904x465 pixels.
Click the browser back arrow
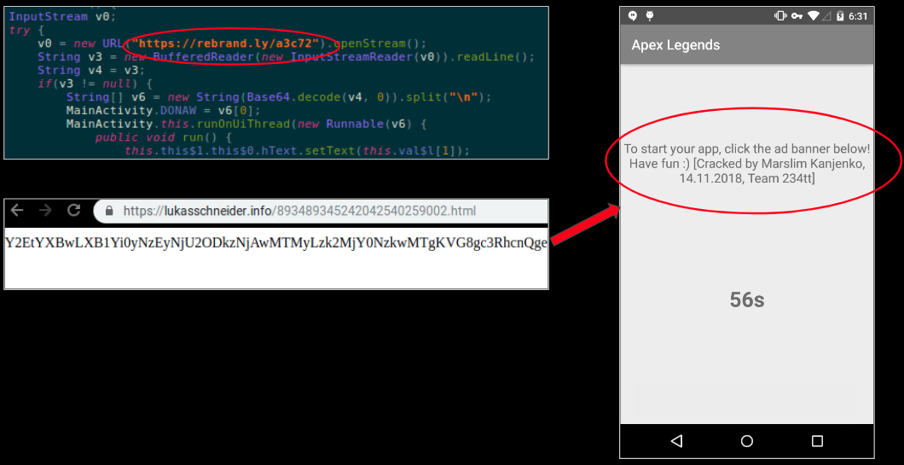pos(17,210)
